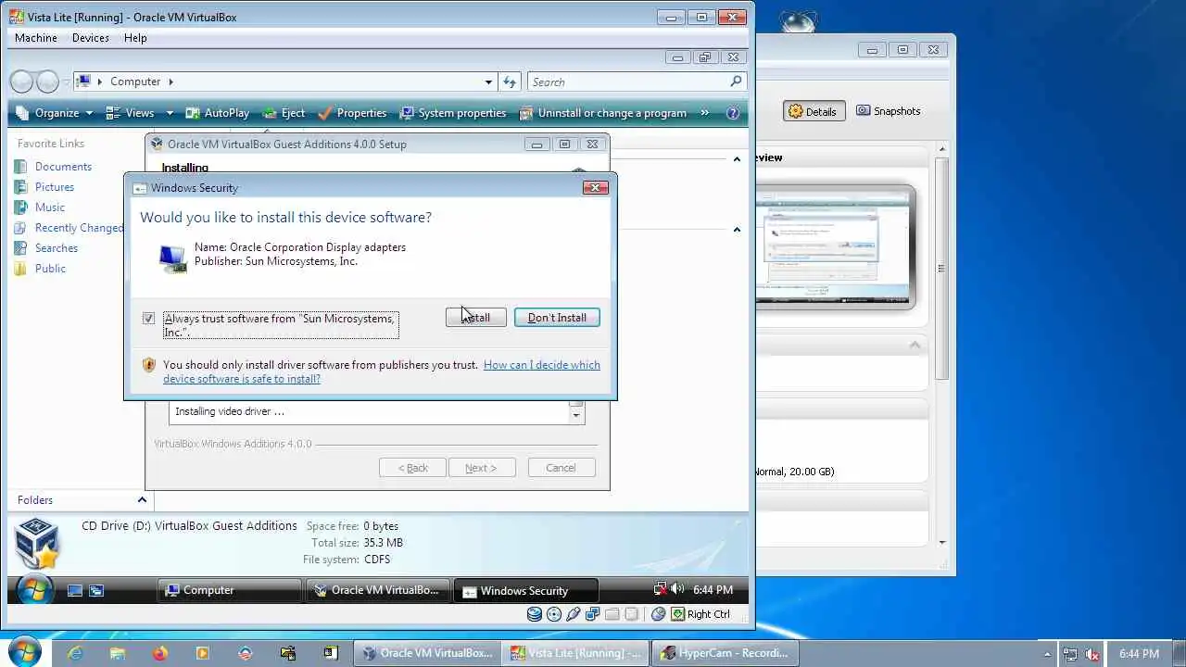The image size is (1186, 667).
Task: Click VirtualBox Manager vertical scrollbar
Action: (941, 269)
